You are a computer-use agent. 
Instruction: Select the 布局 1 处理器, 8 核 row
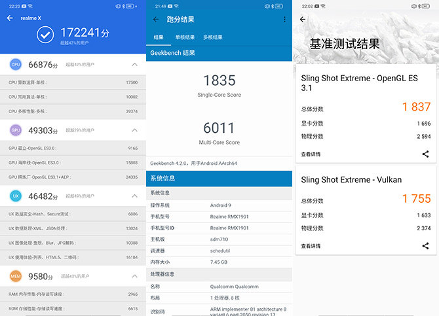point(219,298)
